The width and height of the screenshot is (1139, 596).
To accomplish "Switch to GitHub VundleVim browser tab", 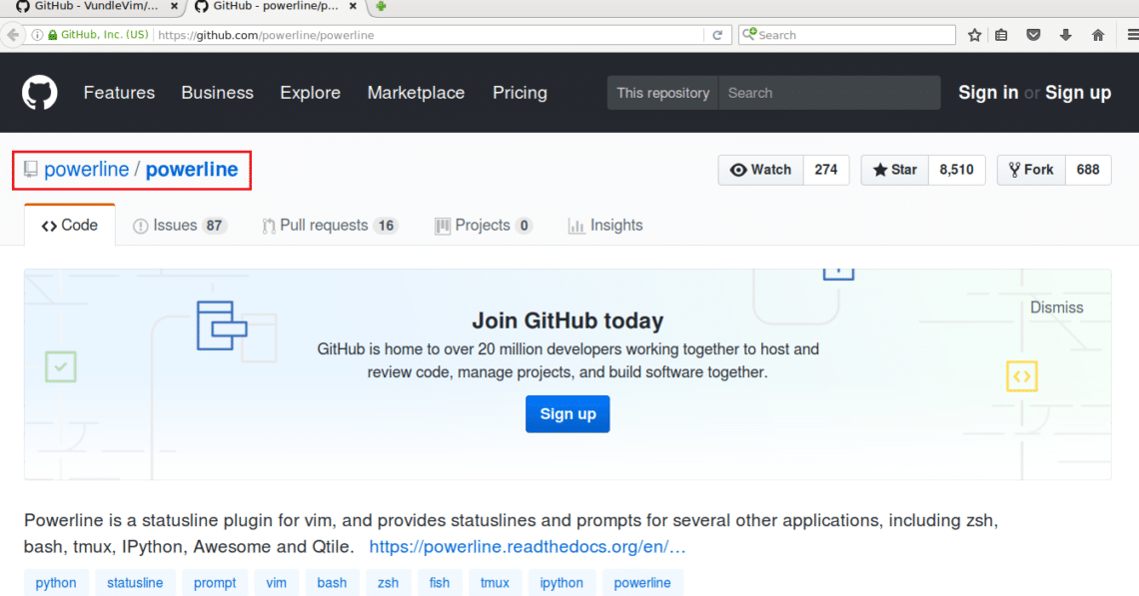I will pos(95,7).
